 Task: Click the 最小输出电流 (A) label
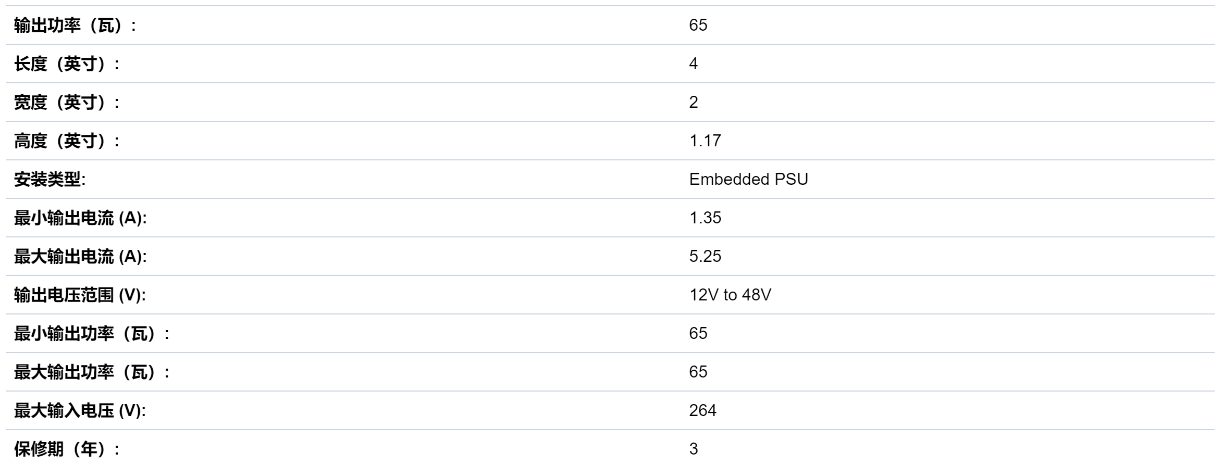pyautogui.click(x=80, y=218)
